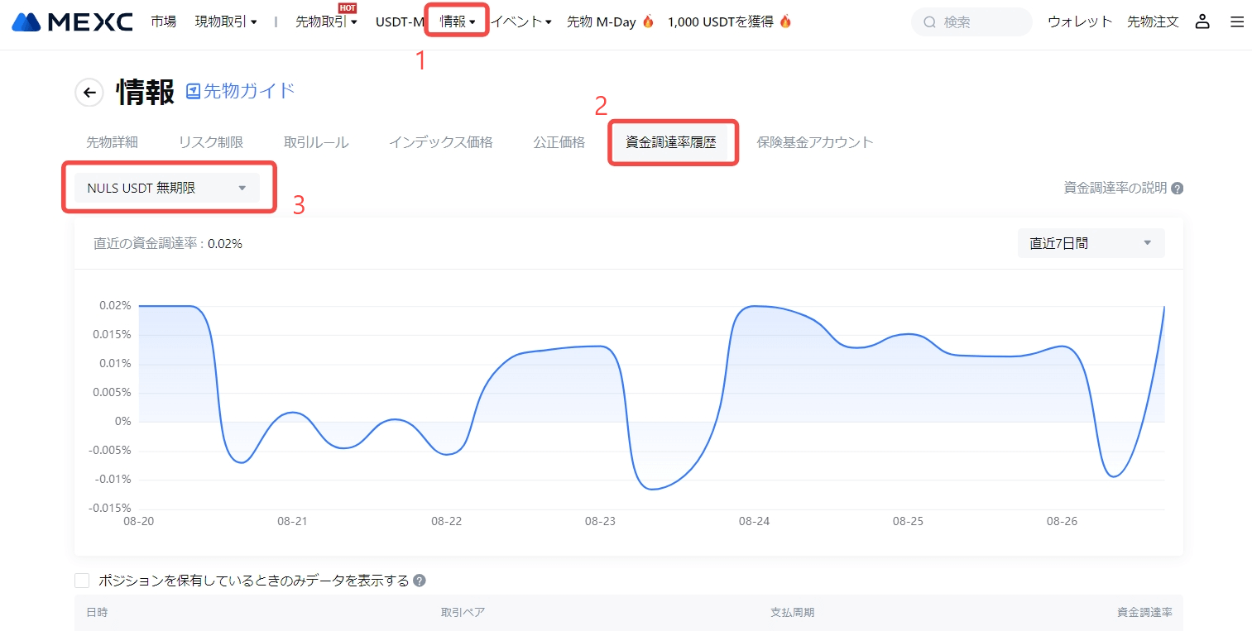
Task: Click the search magnifier icon
Action: click(x=930, y=22)
